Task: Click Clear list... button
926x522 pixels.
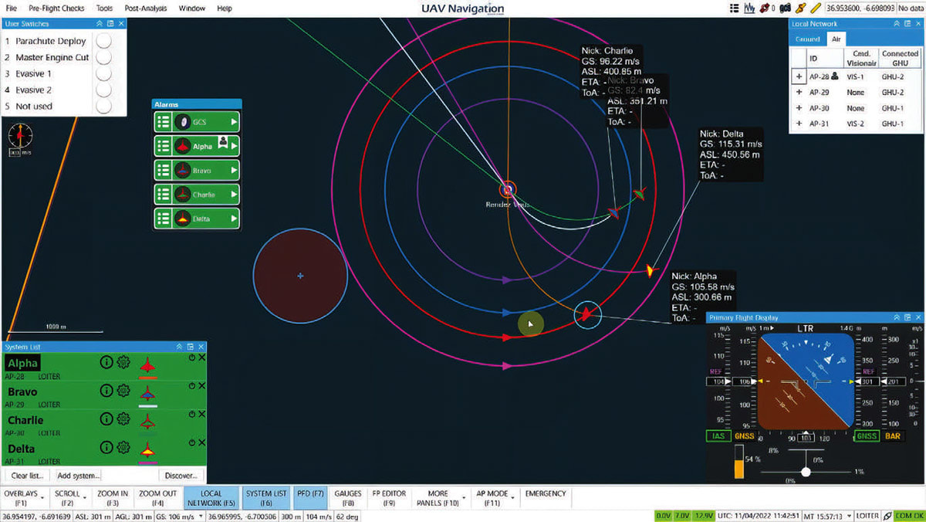Action: pos(28,475)
